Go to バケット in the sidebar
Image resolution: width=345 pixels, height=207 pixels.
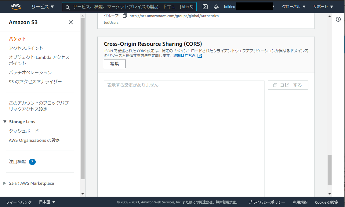[17, 39]
